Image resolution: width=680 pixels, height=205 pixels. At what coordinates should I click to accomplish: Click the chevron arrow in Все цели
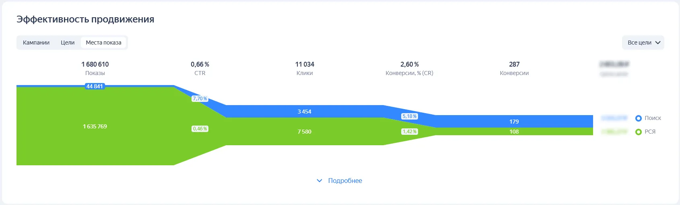click(x=658, y=43)
